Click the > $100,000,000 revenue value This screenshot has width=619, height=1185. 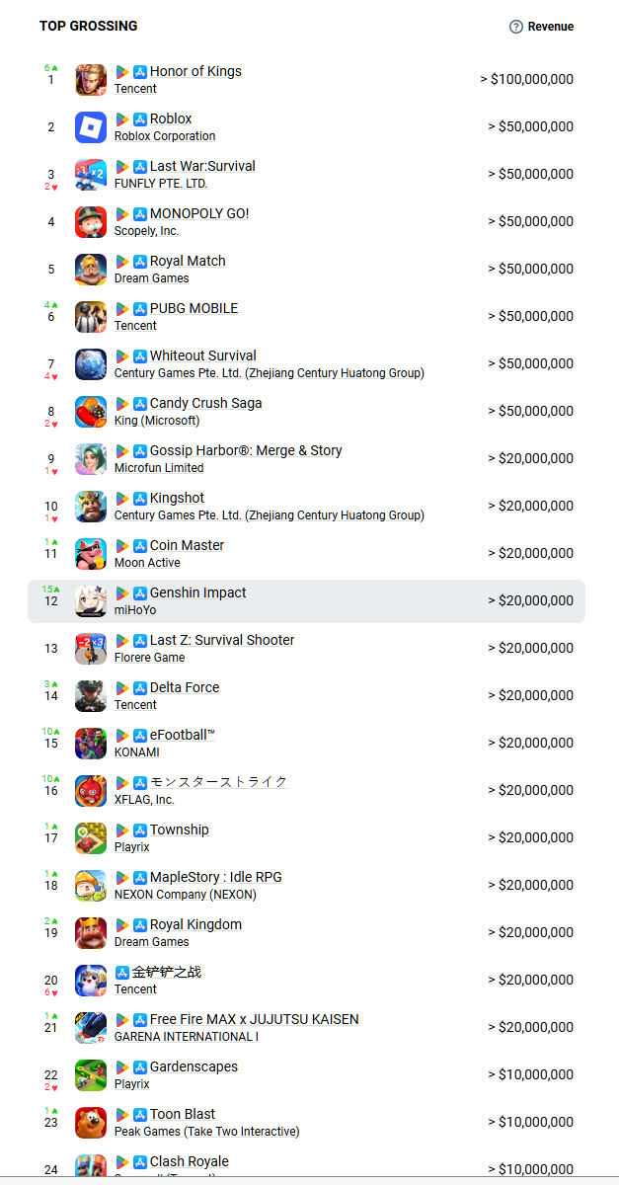click(x=526, y=79)
